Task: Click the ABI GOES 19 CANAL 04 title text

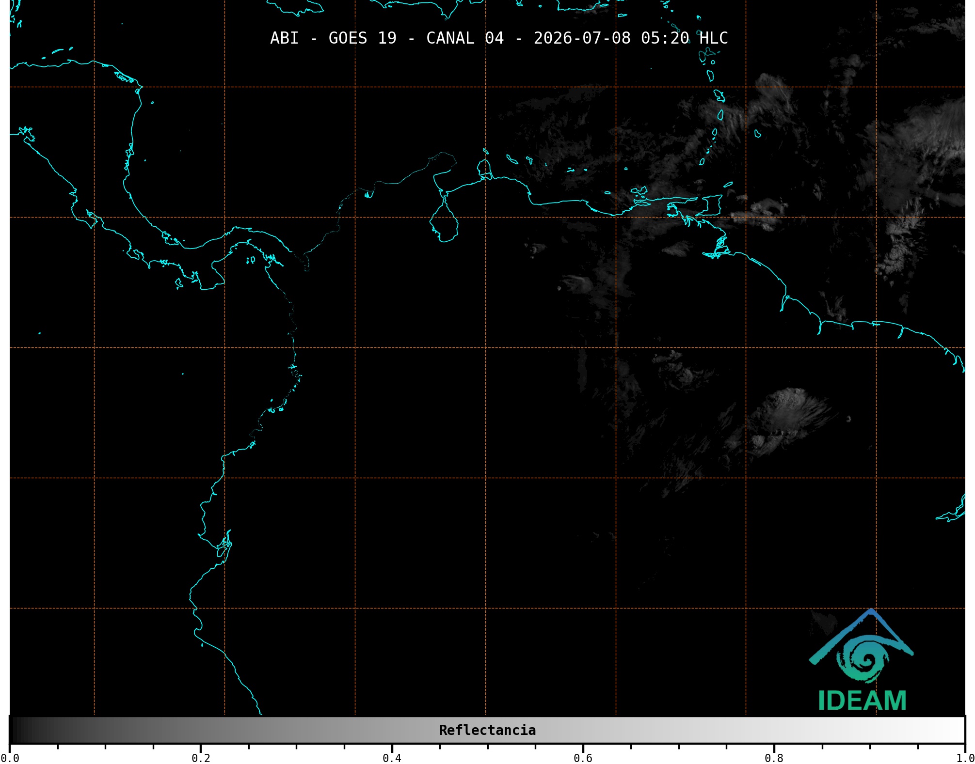Action: point(499,38)
